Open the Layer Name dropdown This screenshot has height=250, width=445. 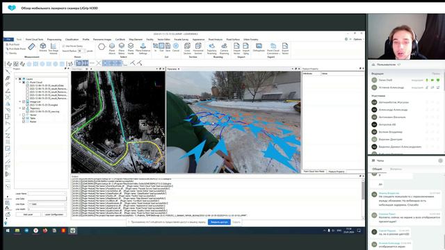(x=47, y=194)
